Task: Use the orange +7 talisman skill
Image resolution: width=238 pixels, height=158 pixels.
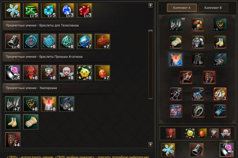Action: coord(102,41)
